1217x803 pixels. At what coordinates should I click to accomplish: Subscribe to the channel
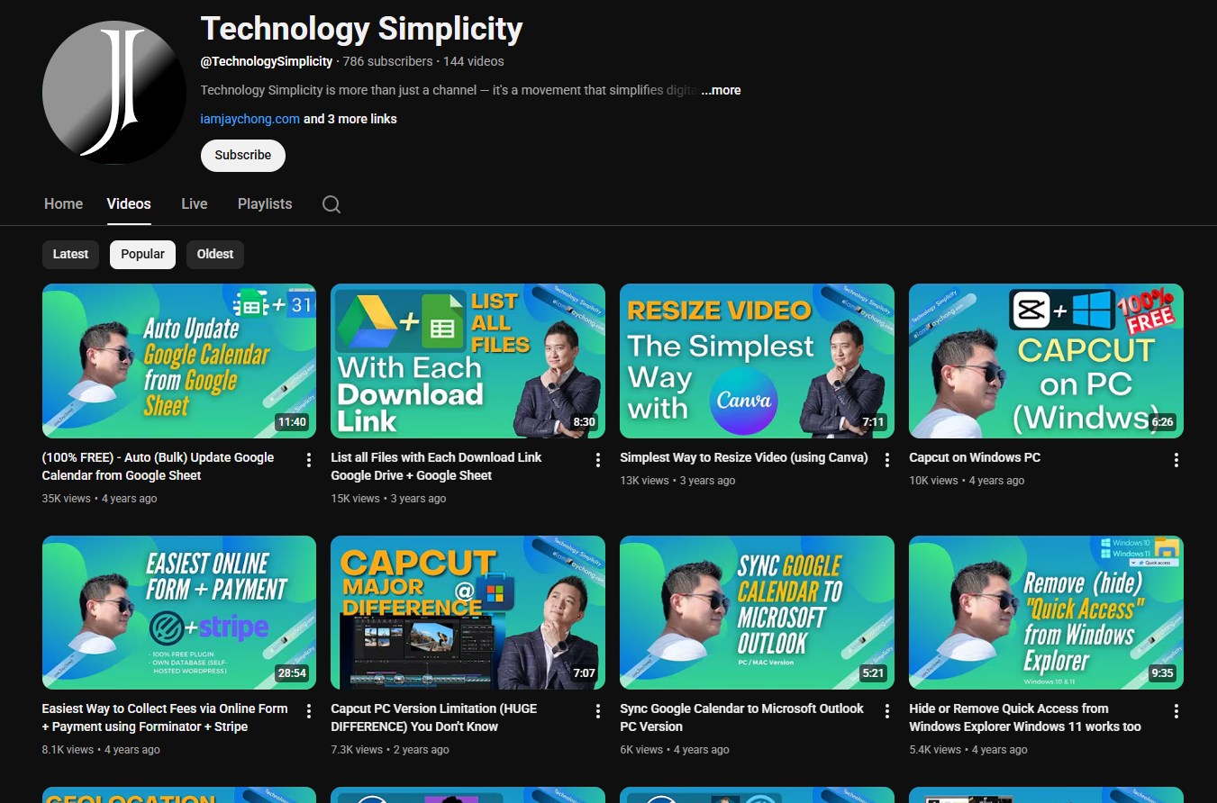click(242, 155)
